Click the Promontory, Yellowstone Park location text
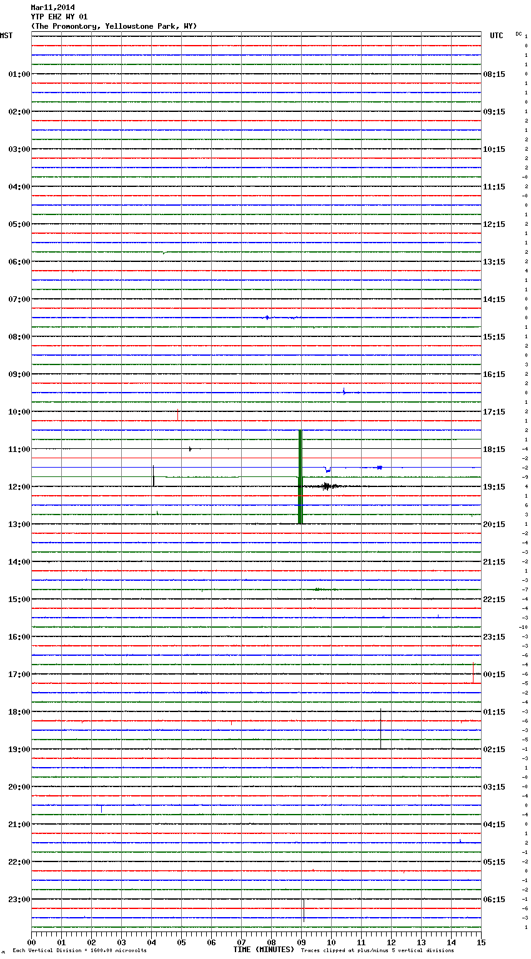 coord(114,26)
